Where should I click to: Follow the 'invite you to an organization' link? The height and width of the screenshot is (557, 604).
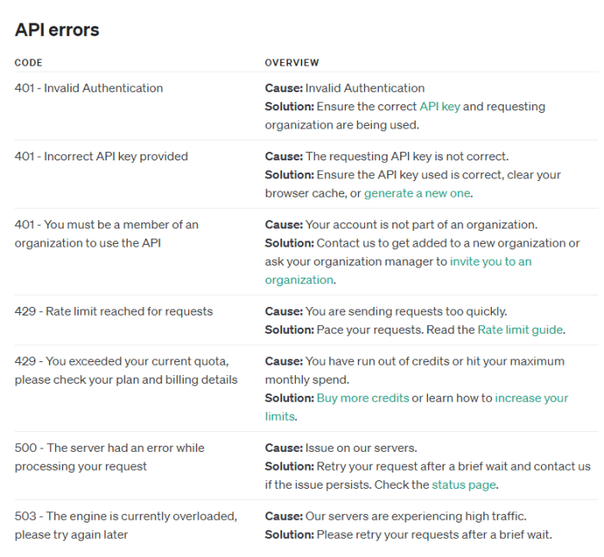490,261
